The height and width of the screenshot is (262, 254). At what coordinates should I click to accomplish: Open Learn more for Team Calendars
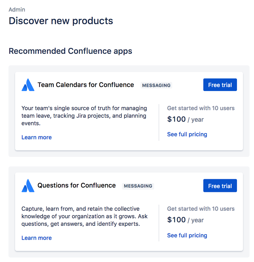(x=36, y=137)
